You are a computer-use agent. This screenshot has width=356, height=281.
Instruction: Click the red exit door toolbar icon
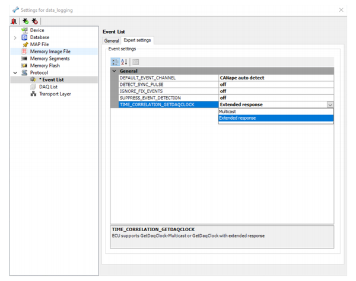click(14, 21)
